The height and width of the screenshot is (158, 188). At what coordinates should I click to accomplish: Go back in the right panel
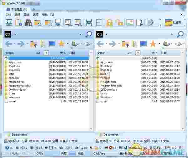pyautogui.click(x=100, y=44)
